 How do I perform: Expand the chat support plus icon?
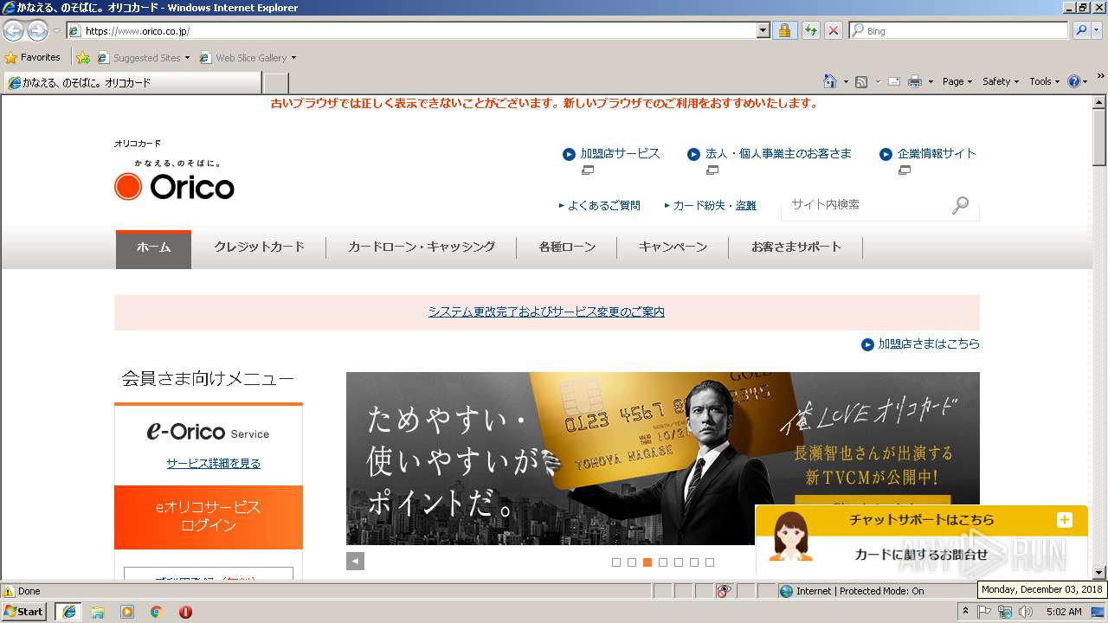click(1064, 520)
